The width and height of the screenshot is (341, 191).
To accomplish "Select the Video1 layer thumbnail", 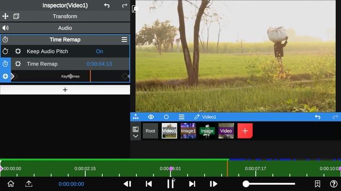I will pos(169,131).
